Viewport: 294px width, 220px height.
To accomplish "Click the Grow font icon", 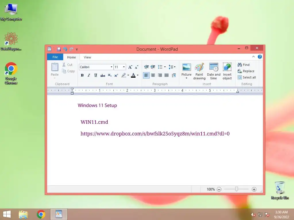I will [130, 67].
